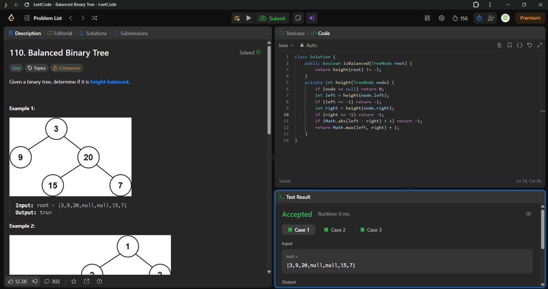
Task: Open the layout grid icon
Action: (428, 18)
